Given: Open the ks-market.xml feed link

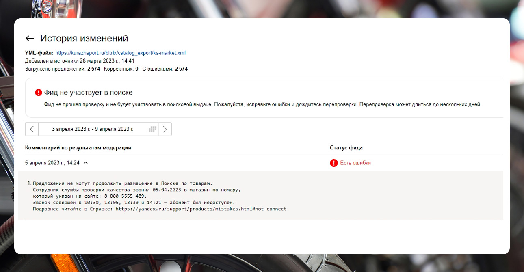Looking at the screenshot, I should (x=120, y=52).
